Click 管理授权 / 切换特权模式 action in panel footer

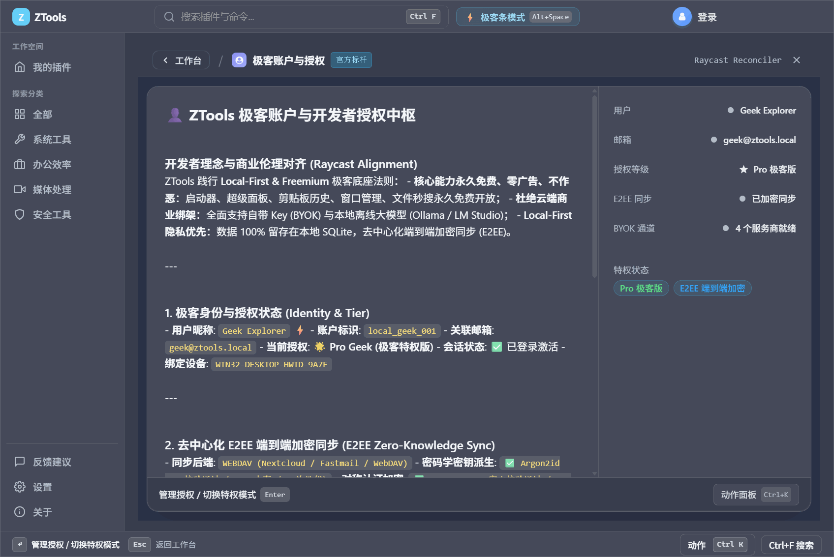[x=224, y=495]
